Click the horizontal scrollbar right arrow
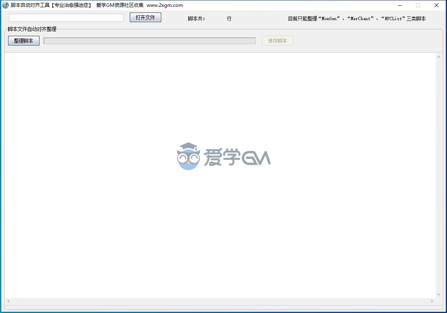The image size is (447, 313). point(432,301)
